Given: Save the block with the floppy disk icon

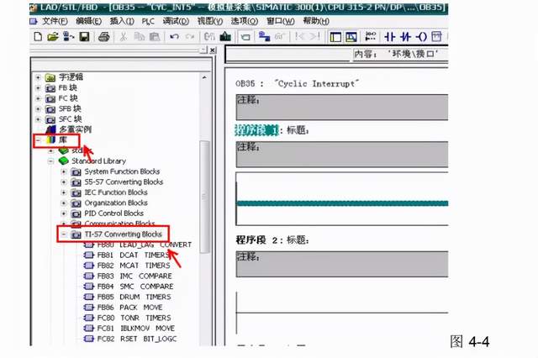Looking at the screenshot, I should (84, 37).
